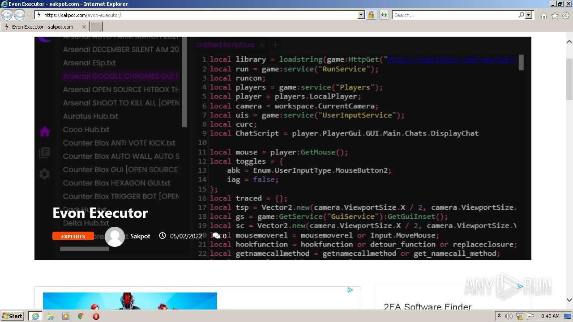Click the game ad banner image

(130, 301)
